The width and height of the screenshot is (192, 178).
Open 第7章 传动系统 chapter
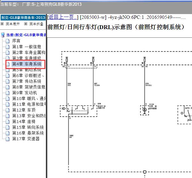[27, 81]
